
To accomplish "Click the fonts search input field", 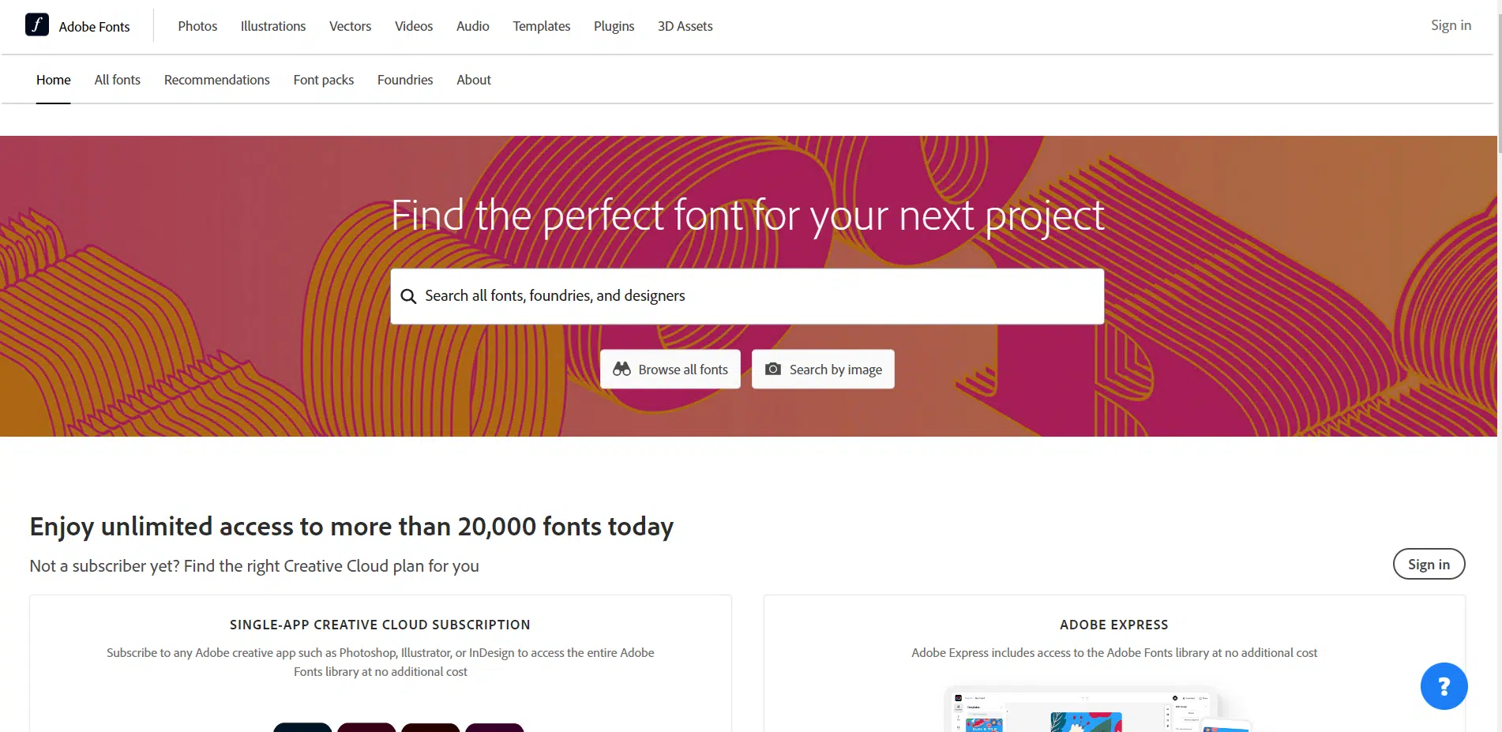I will click(747, 296).
